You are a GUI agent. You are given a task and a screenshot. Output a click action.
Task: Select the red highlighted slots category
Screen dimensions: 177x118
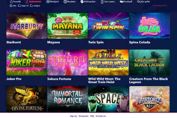[34, 1]
